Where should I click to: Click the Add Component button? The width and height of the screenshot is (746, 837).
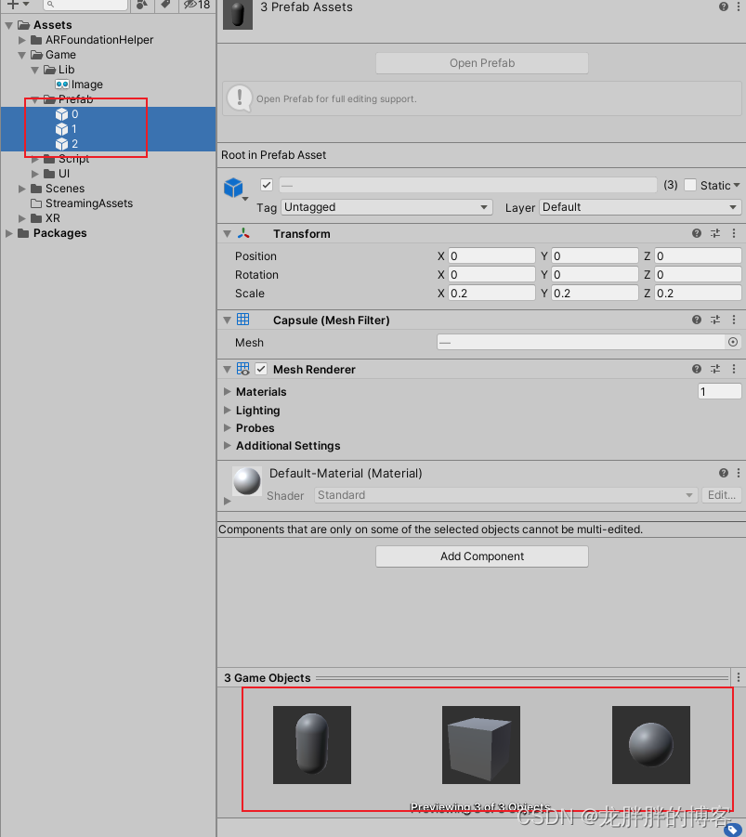click(482, 556)
